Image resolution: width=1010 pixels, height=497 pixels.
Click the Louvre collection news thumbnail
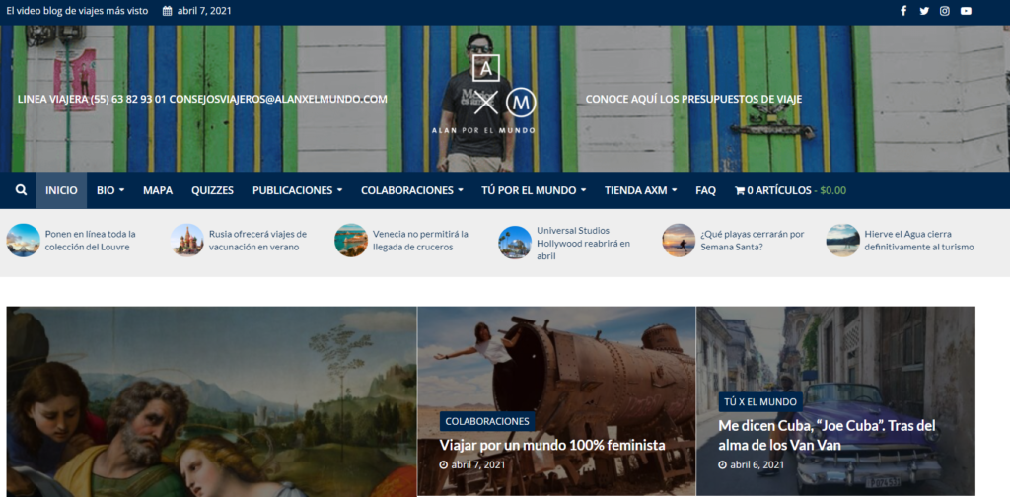24,241
